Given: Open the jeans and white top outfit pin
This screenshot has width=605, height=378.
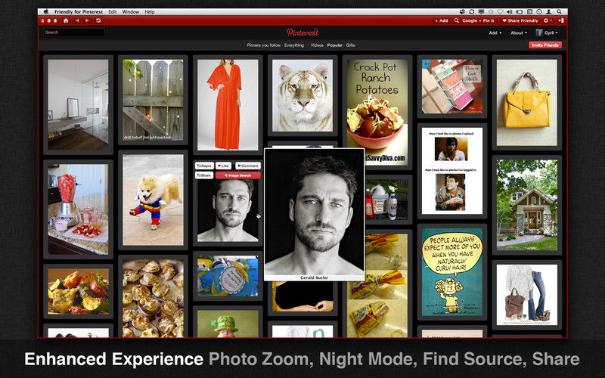Looking at the screenshot, I should coord(527,295).
